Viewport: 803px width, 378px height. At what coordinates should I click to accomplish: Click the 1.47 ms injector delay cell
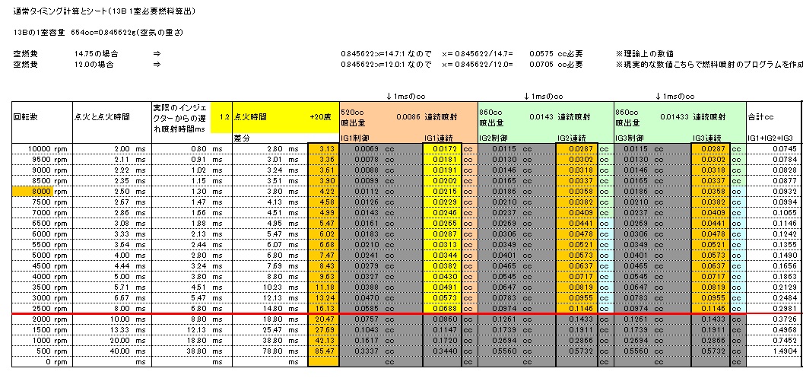(x=192, y=202)
